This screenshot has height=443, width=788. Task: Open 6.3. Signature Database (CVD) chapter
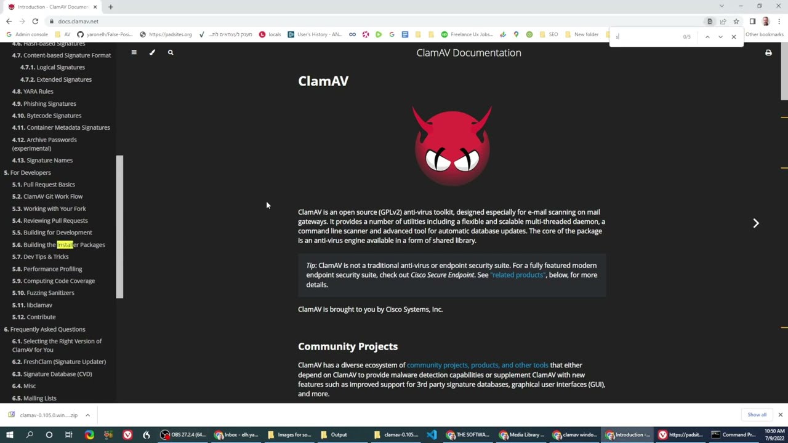[52, 374]
